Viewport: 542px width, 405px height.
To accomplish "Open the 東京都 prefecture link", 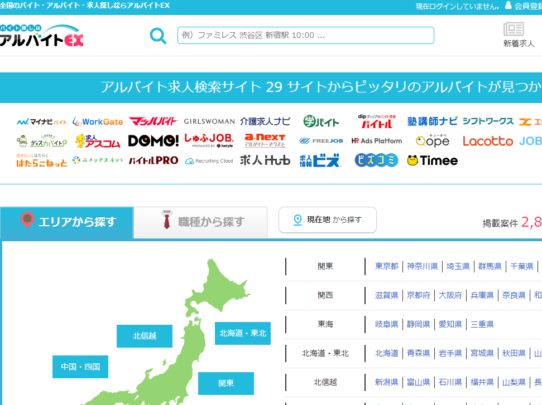I will (x=387, y=266).
